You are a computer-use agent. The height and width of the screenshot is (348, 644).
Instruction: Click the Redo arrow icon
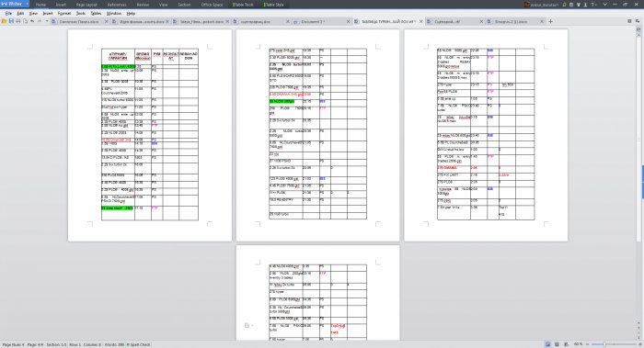(40, 21)
